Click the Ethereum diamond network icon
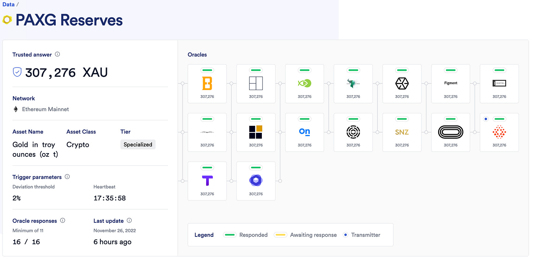The image size is (537, 266). tap(15, 109)
